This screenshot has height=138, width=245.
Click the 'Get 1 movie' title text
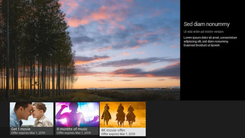[x=21, y=129]
